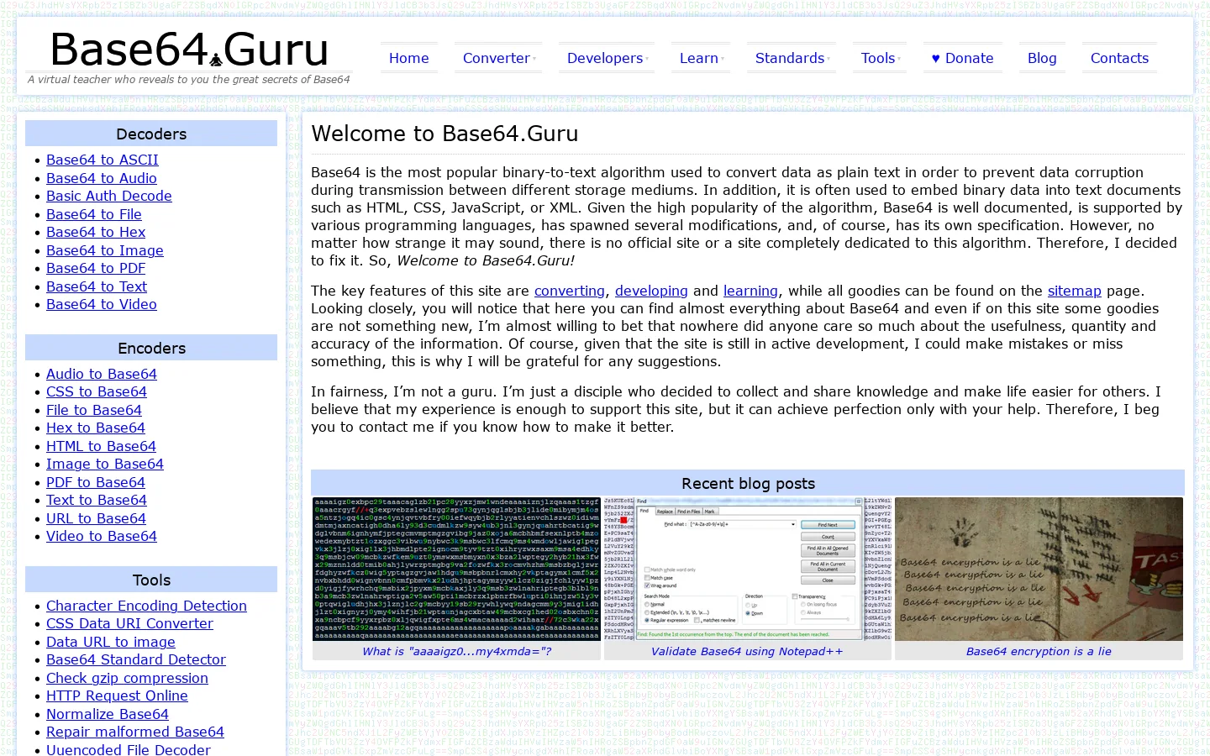
Task: Open the Base64 to PDF decoder
Action: point(96,268)
